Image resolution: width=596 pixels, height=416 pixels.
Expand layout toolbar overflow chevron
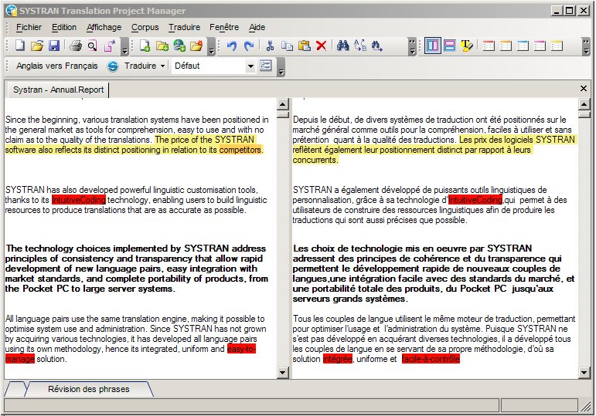click(x=586, y=46)
